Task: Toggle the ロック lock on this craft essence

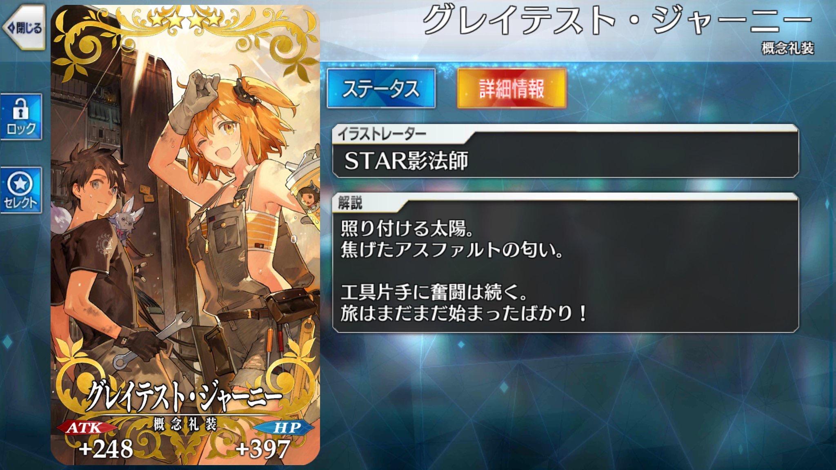Action: [21, 117]
